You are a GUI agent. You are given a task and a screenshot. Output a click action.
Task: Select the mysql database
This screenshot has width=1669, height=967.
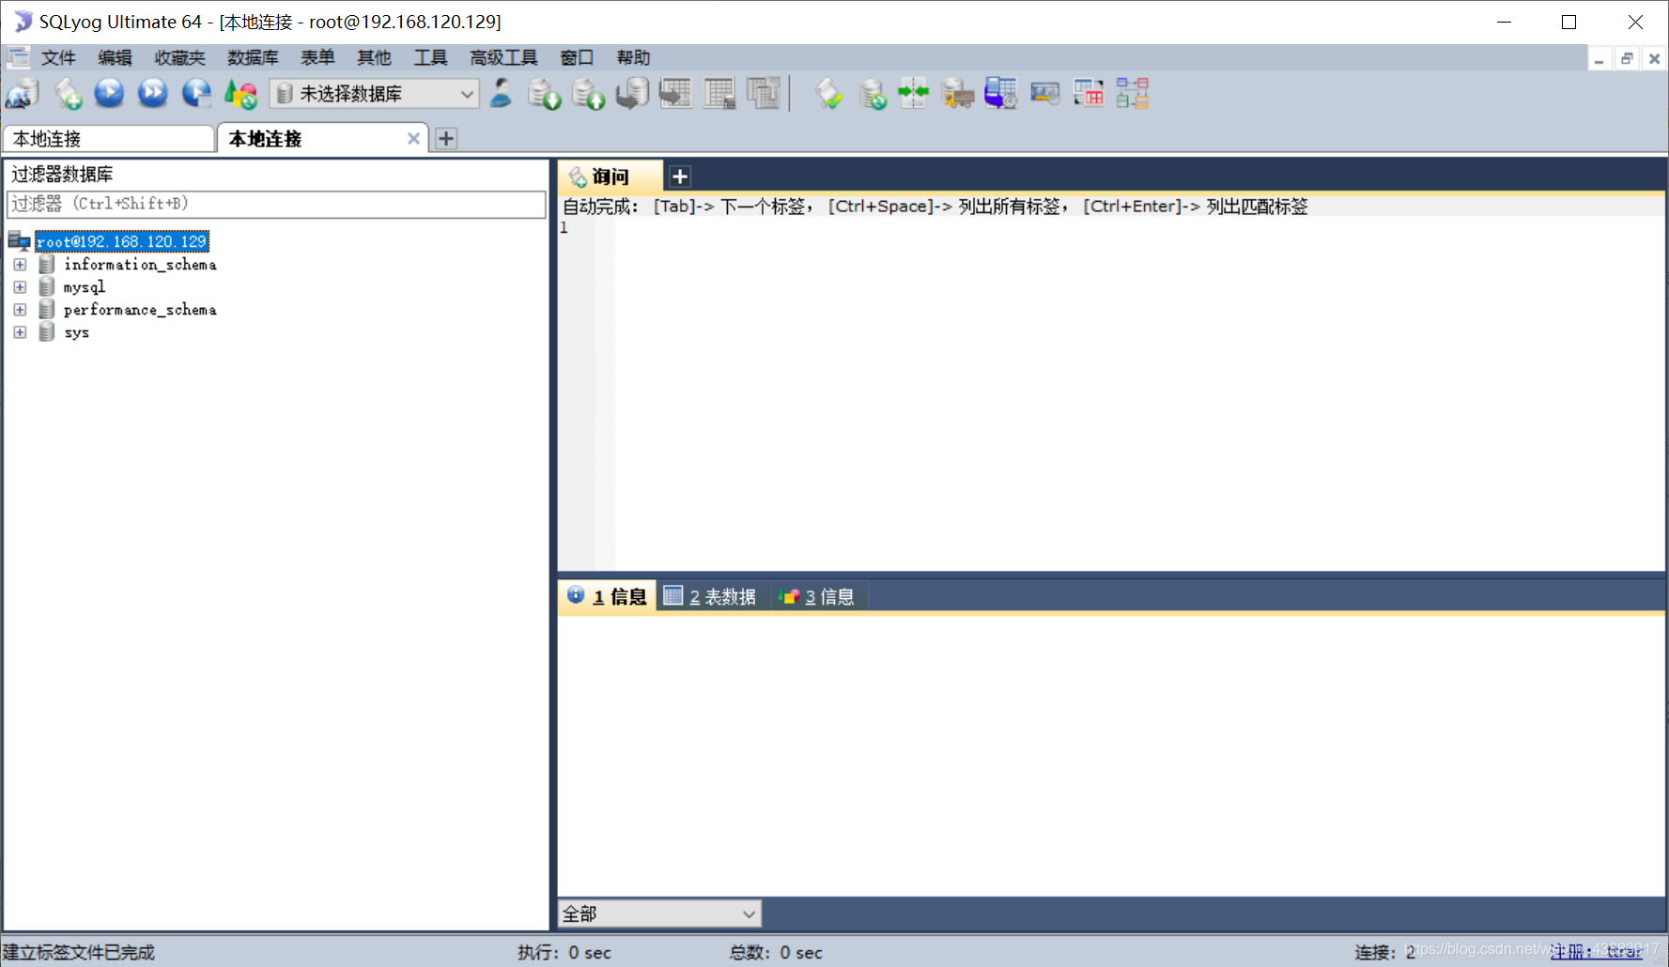(x=85, y=287)
